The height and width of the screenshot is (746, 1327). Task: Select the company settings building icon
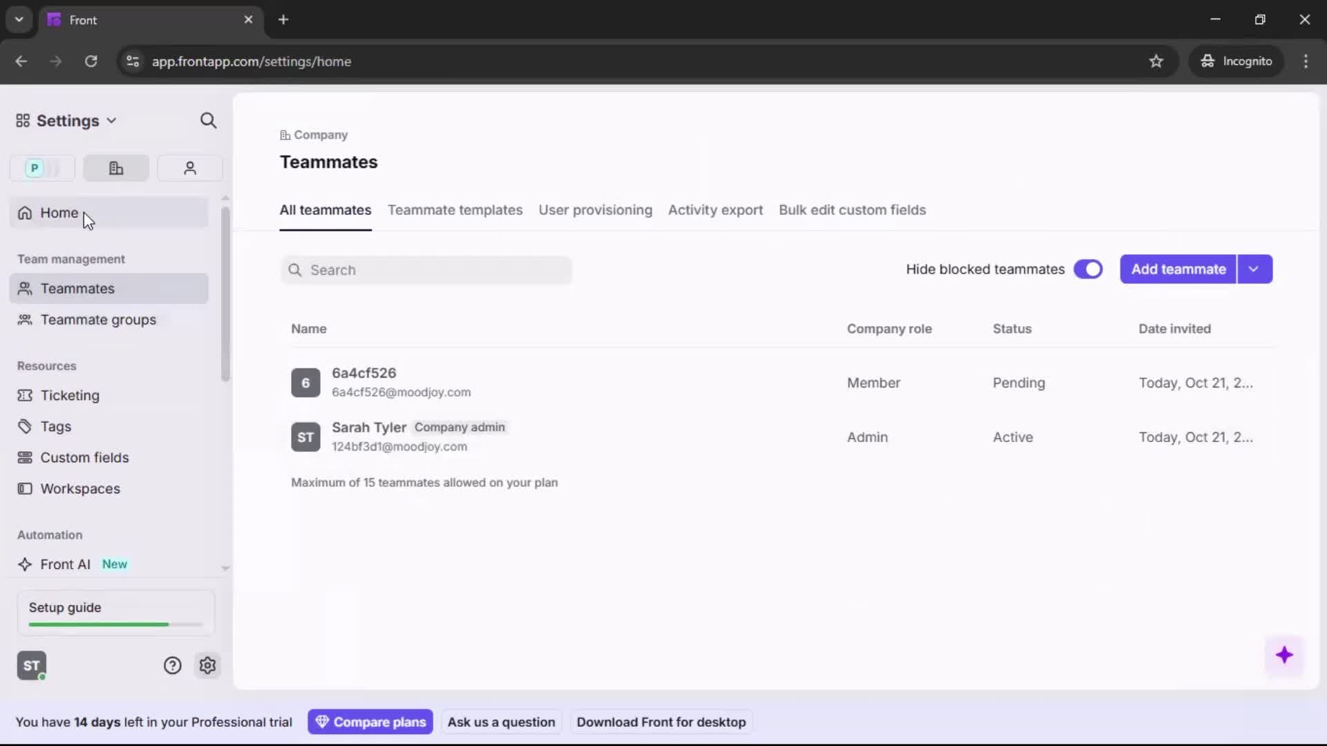point(115,168)
